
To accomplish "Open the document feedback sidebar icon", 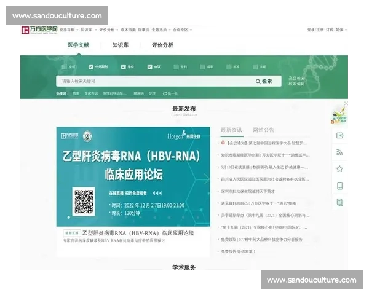I will point(339,202).
